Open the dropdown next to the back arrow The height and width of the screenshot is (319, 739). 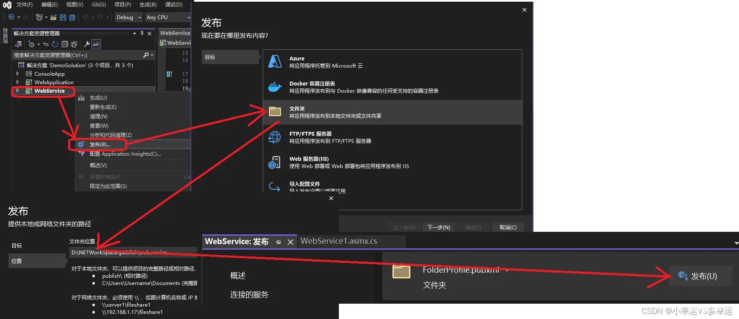pos(19,17)
